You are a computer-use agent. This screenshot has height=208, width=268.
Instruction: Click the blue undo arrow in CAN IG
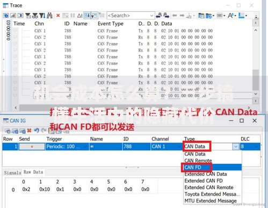coord(37,131)
